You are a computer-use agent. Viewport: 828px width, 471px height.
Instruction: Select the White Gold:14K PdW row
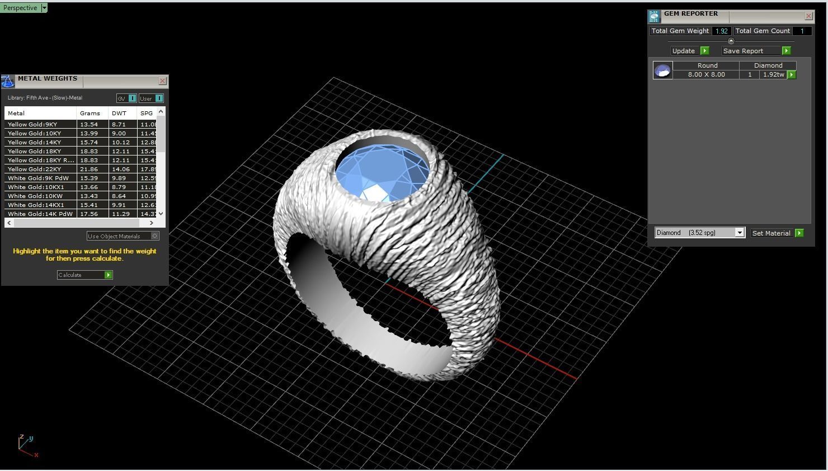tap(81, 214)
